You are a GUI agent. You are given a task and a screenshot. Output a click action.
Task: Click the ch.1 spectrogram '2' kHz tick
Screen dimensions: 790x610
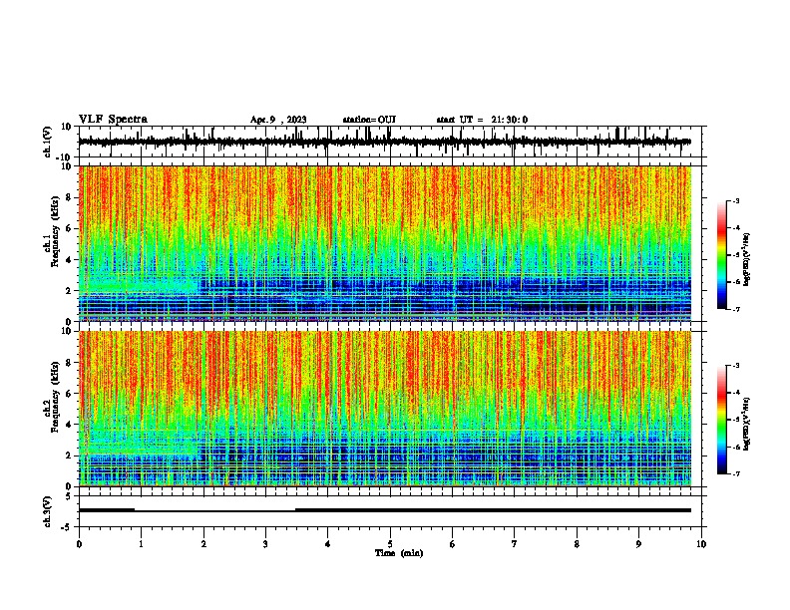coord(69,290)
